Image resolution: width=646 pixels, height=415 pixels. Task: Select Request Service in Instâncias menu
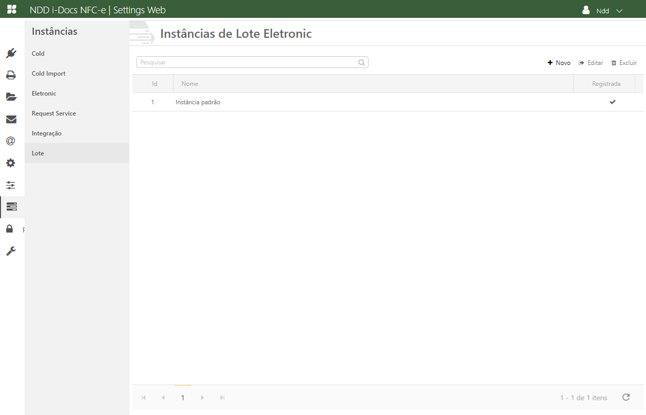point(54,113)
